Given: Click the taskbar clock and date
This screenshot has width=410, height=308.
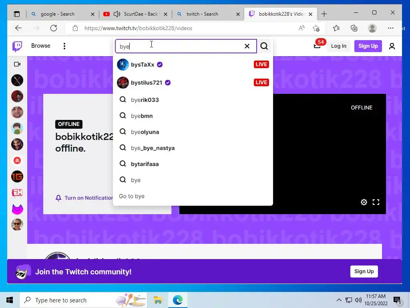Looking at the screenshot, I should [376, 300].
